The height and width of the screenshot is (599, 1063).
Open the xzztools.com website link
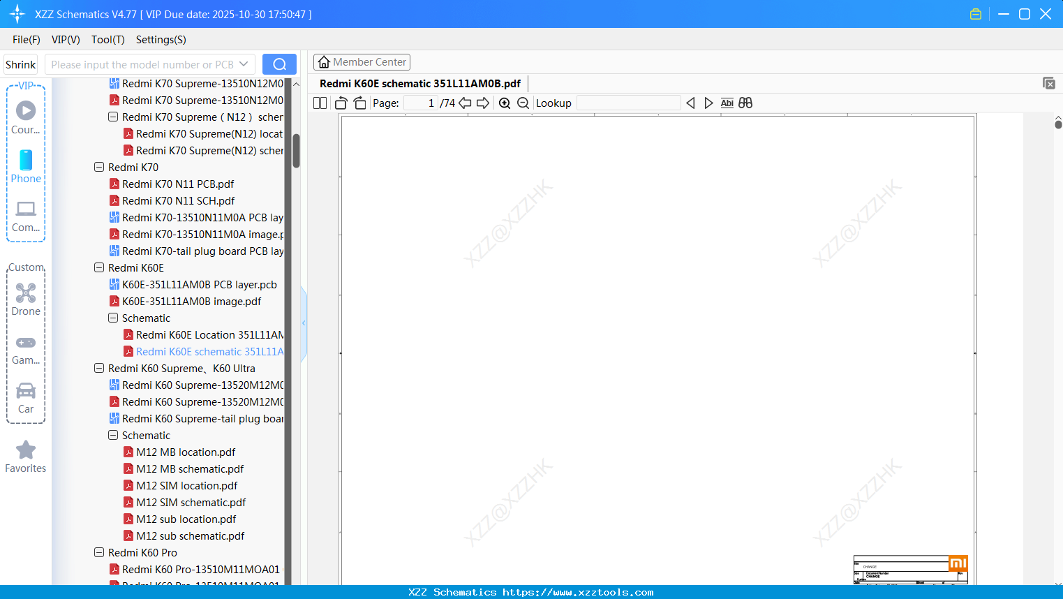578,592
